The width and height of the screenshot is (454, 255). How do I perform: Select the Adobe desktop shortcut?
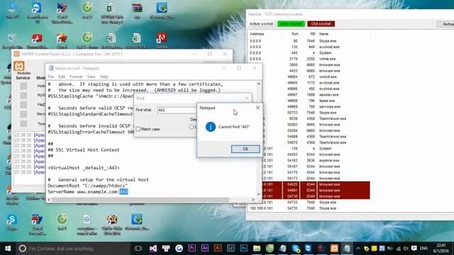click(x=161, y=41)
